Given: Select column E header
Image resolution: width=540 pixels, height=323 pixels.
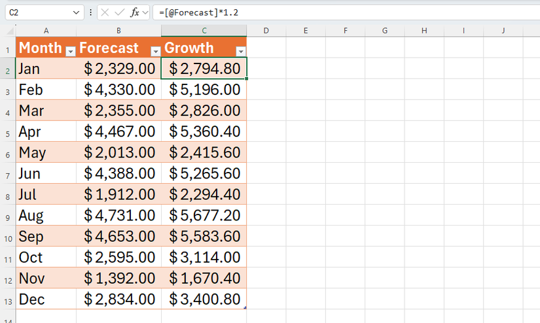Looking at the screenshot, I should pyautogui.click(x=306, y=31).
